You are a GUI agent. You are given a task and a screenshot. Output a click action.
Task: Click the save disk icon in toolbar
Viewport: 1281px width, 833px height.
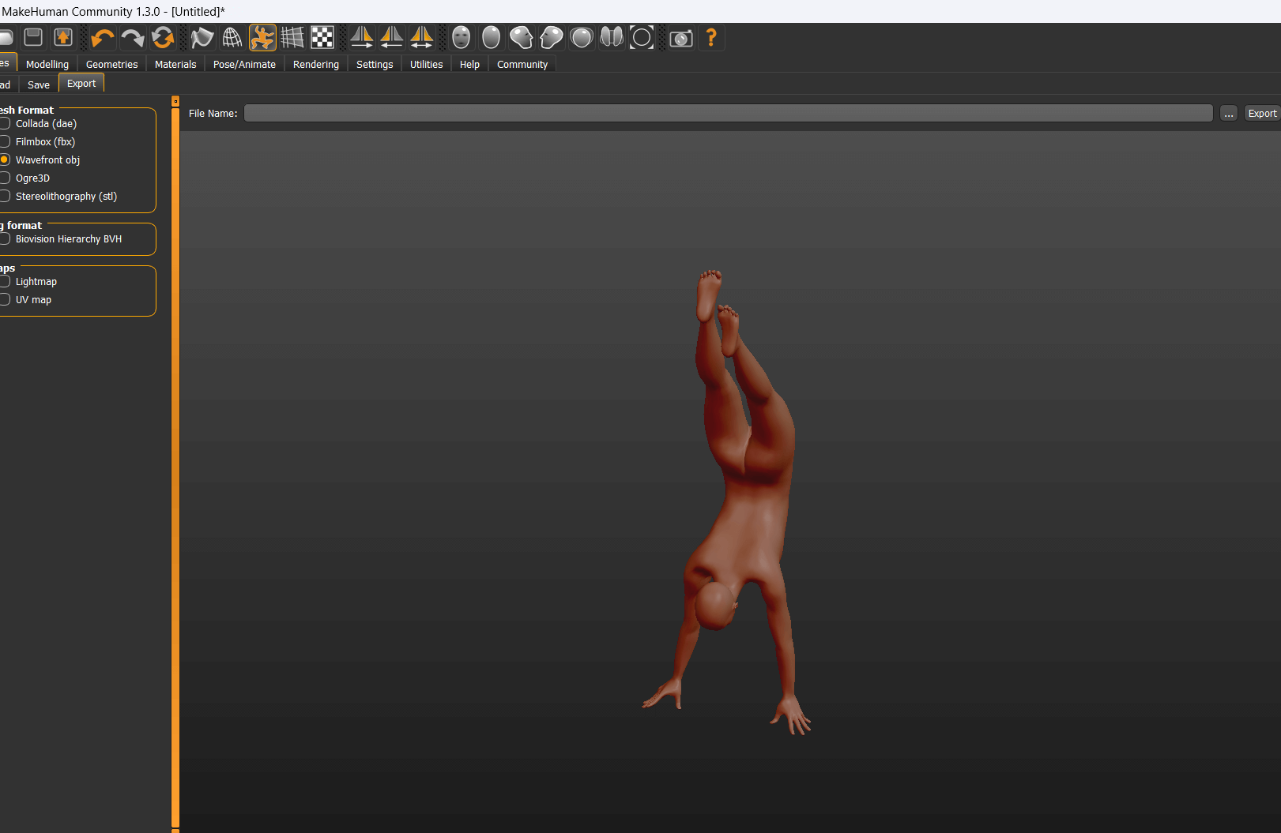pyautogui.click(x=33, y=38)
